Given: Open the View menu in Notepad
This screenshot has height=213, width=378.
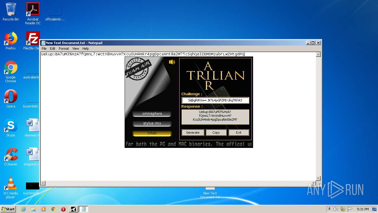Looking at the screenshot, I should click(x=76, y=49).
